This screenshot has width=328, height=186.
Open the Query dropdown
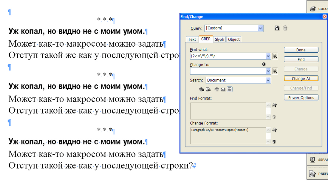tap(261, 28)
